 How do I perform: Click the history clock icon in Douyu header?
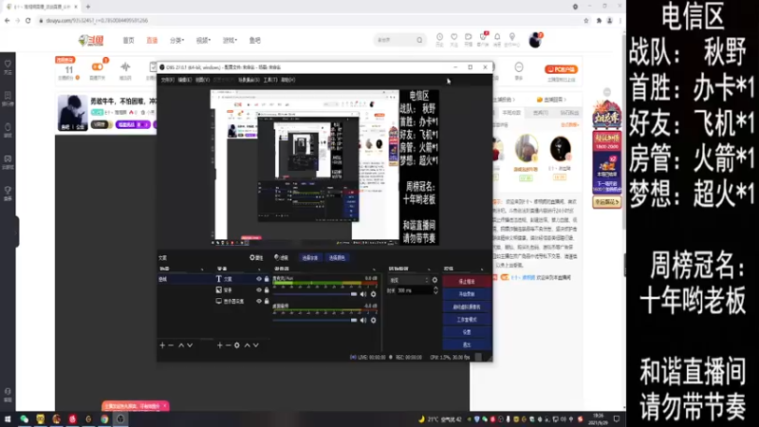439,39
